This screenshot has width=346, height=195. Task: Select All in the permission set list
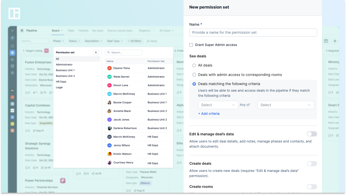pyautogui.click(x=77, y=59)
